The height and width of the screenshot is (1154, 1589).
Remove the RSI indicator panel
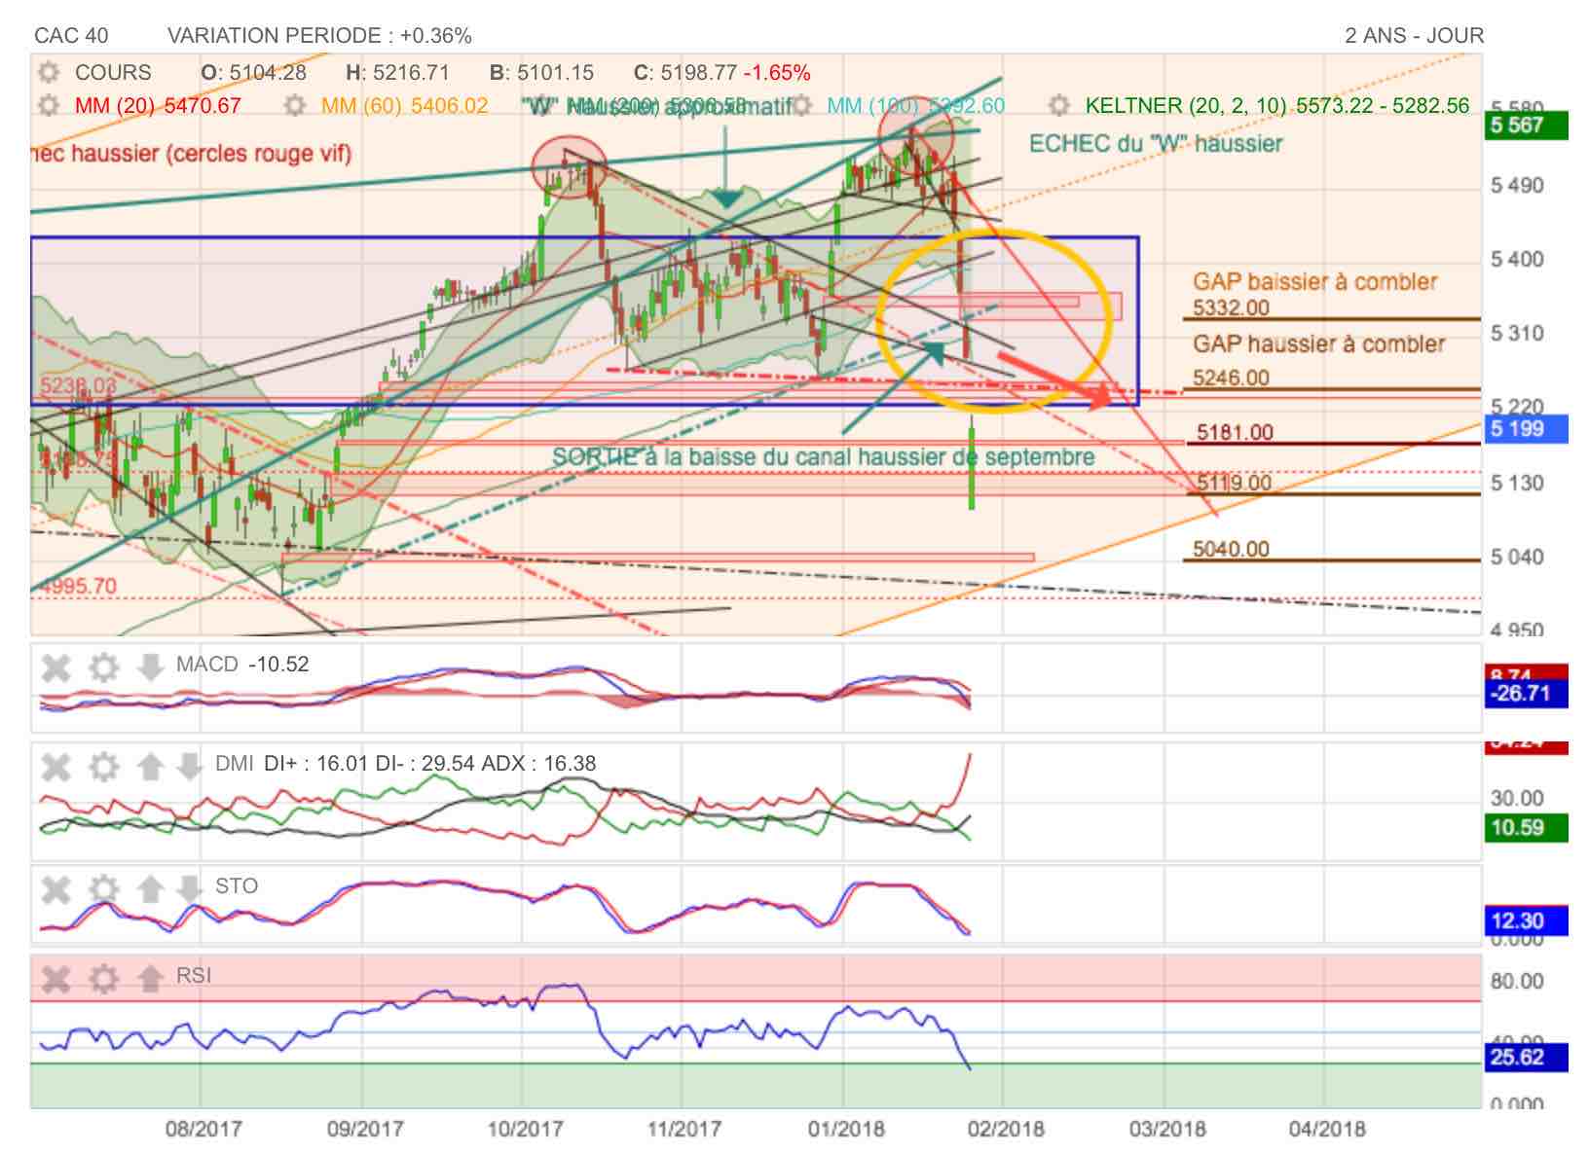[x=56, y=978]
